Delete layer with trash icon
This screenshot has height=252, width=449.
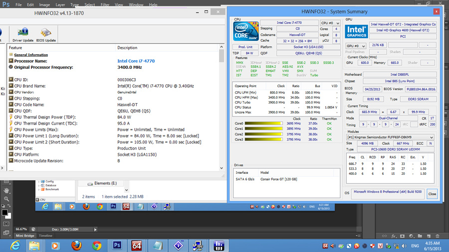[437, 236]
